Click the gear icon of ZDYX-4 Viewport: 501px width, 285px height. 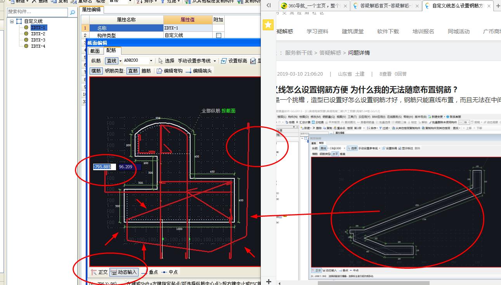(26, 46)
